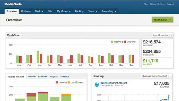This screenshot has height=101, width=179.
Task: Click the Quick Links button
Action: [x=163, y=20]
